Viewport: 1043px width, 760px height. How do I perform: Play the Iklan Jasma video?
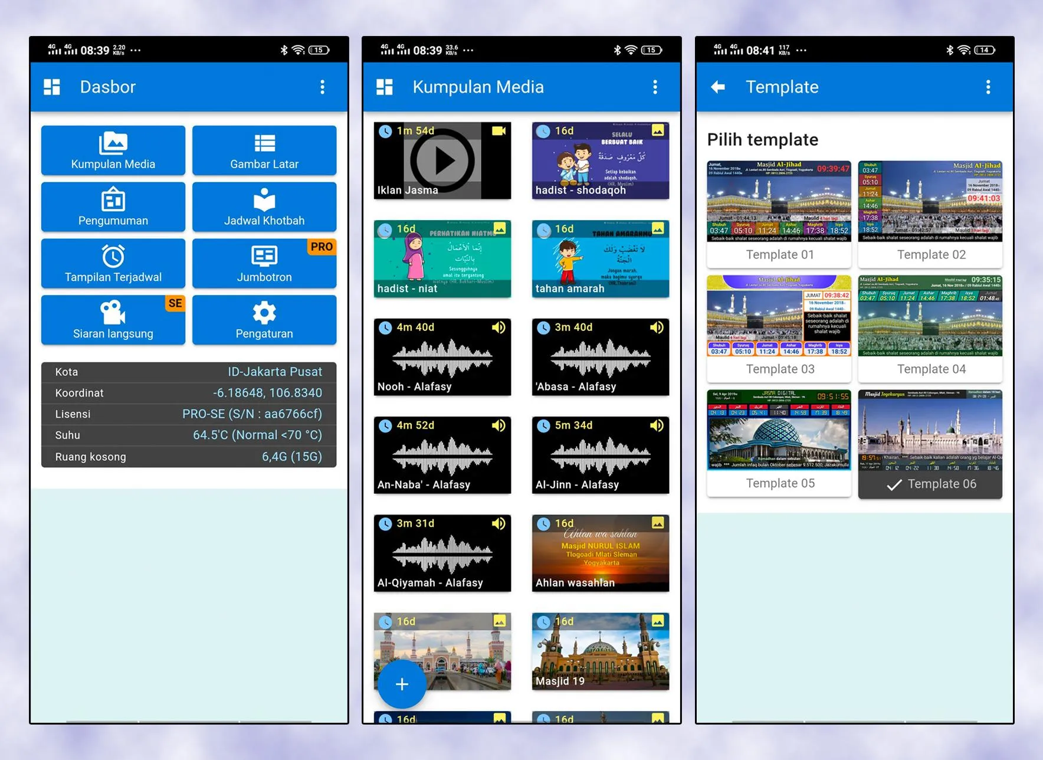coord(442,160)
